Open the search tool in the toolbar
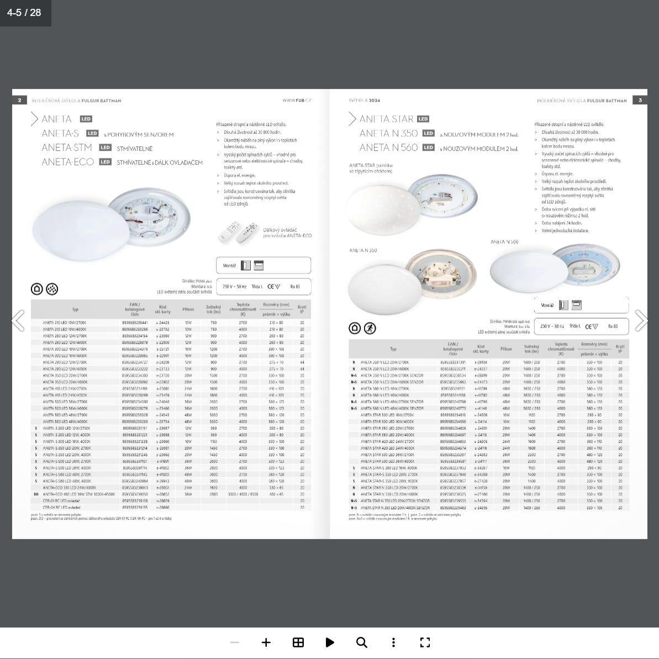 361,642
